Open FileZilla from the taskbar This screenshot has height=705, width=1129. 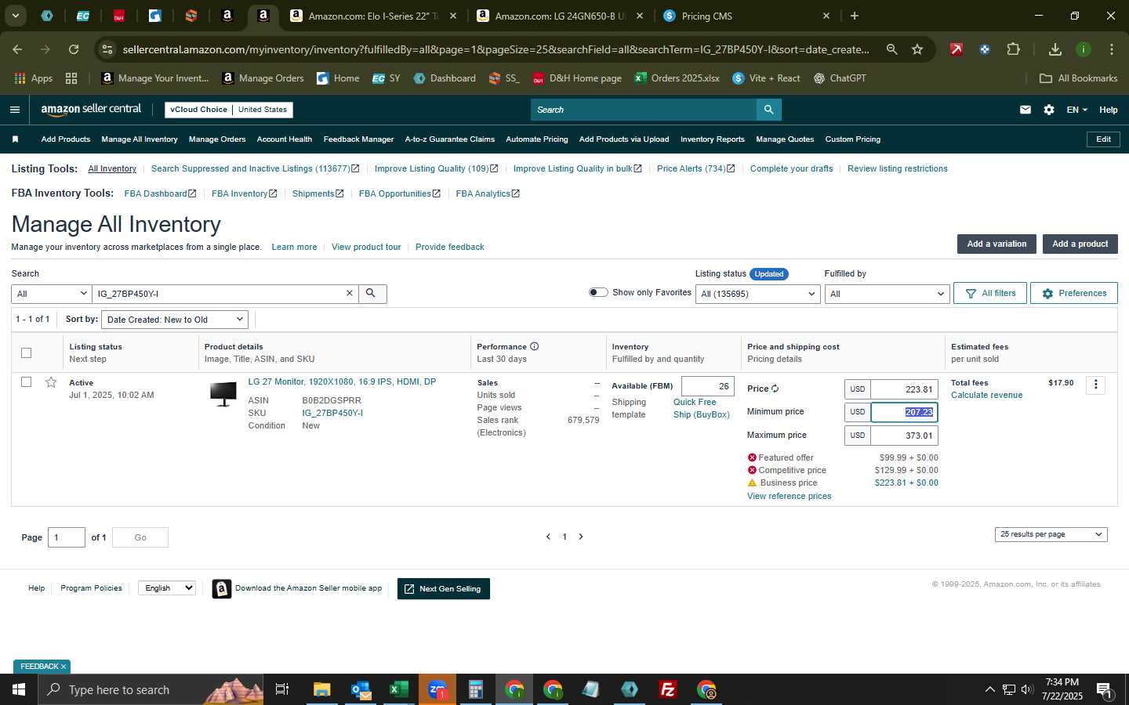tap(668, 689)
